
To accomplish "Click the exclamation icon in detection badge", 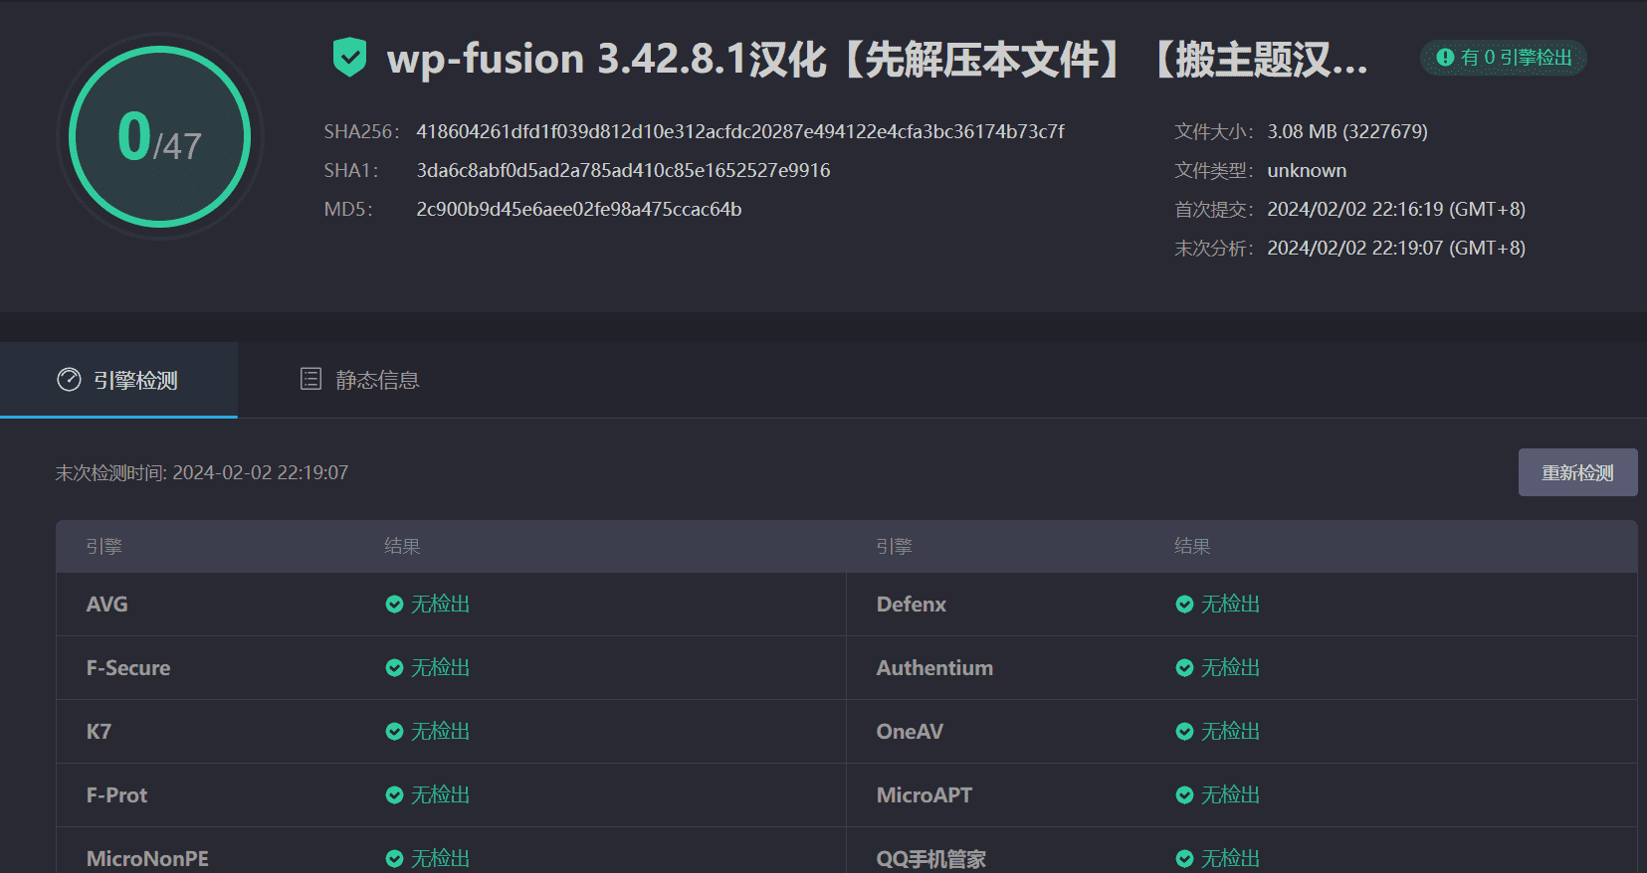I will pos(1445,58).
